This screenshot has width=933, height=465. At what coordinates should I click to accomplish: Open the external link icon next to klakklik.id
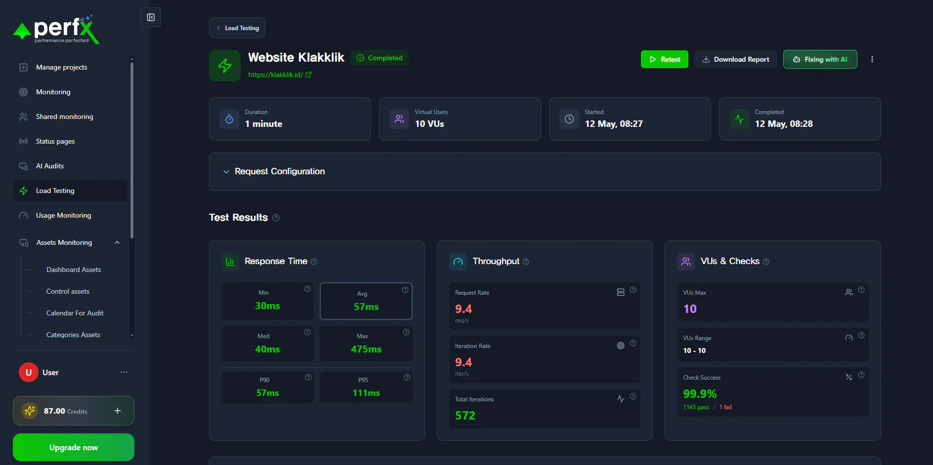[308, 75]
